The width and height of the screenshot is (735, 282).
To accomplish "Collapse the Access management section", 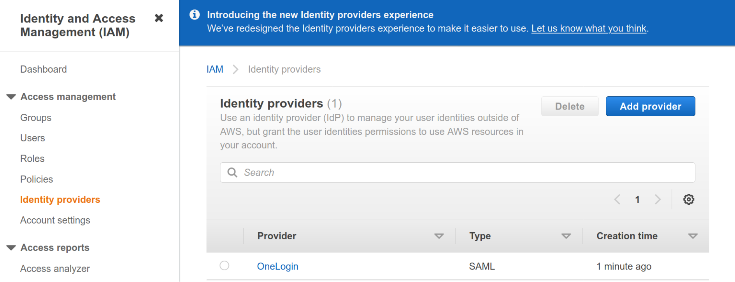I will (11, 97).
